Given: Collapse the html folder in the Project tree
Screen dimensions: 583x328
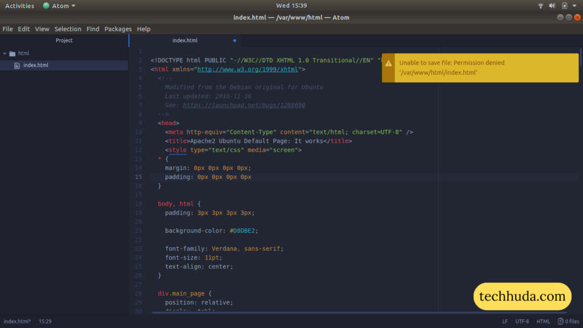Looking at the screenshot, I should pyautogui.click(x=6, y=53).
